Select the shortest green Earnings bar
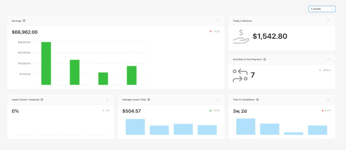Image resolution: width=346 pixels, height=150 pixels. [x=103, y=79]
